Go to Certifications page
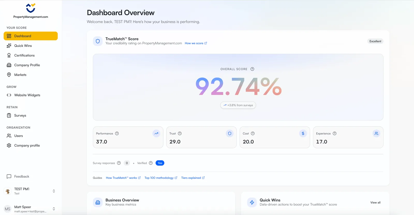Image resolution: width=414 pixels, height=215 pixels. click(31, 55)
